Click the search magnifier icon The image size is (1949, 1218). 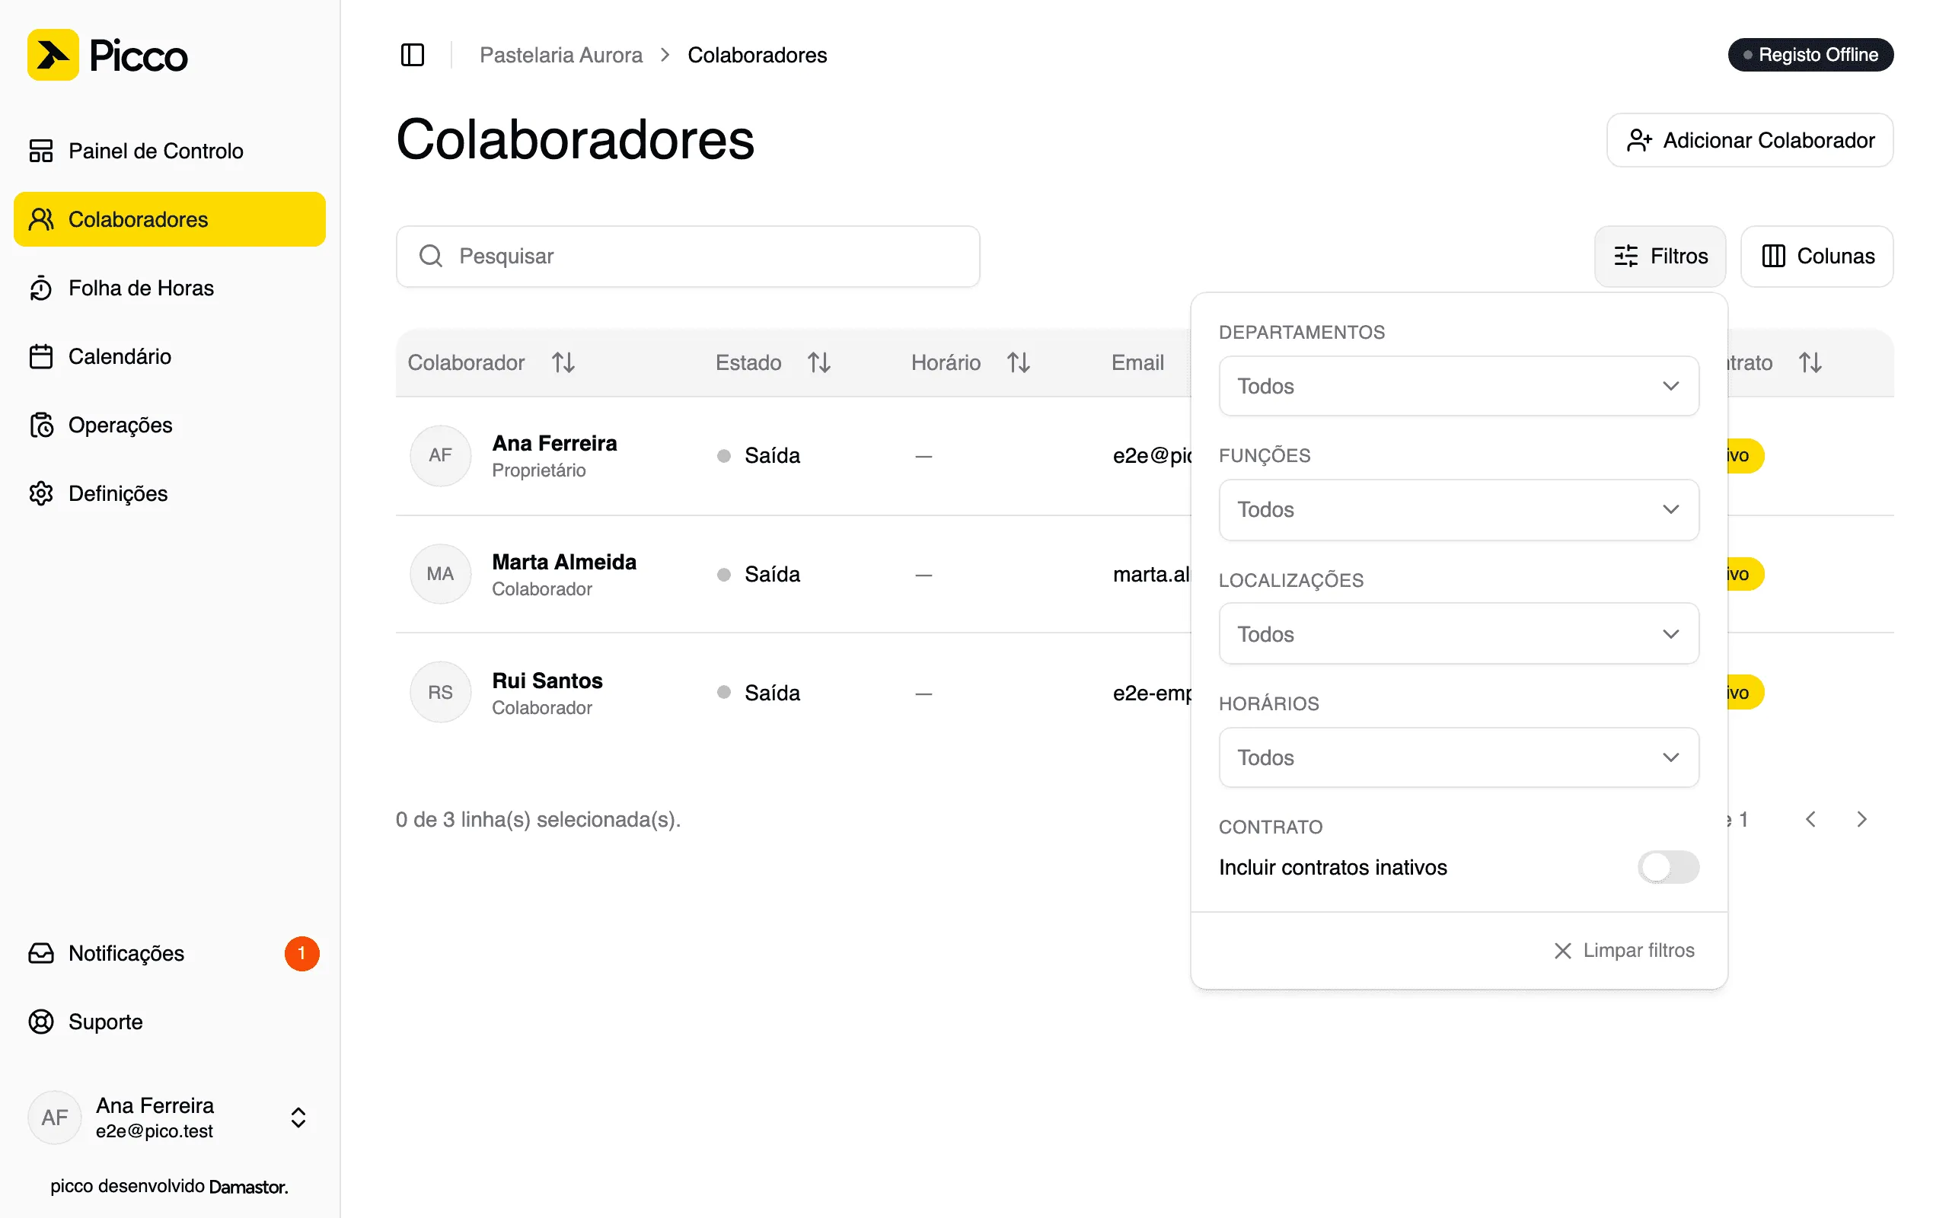431,257
